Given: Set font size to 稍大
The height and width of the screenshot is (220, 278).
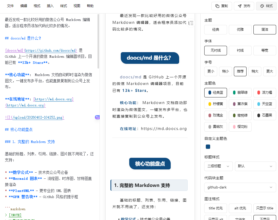Looking at the screenshot, I should [255, 71].
